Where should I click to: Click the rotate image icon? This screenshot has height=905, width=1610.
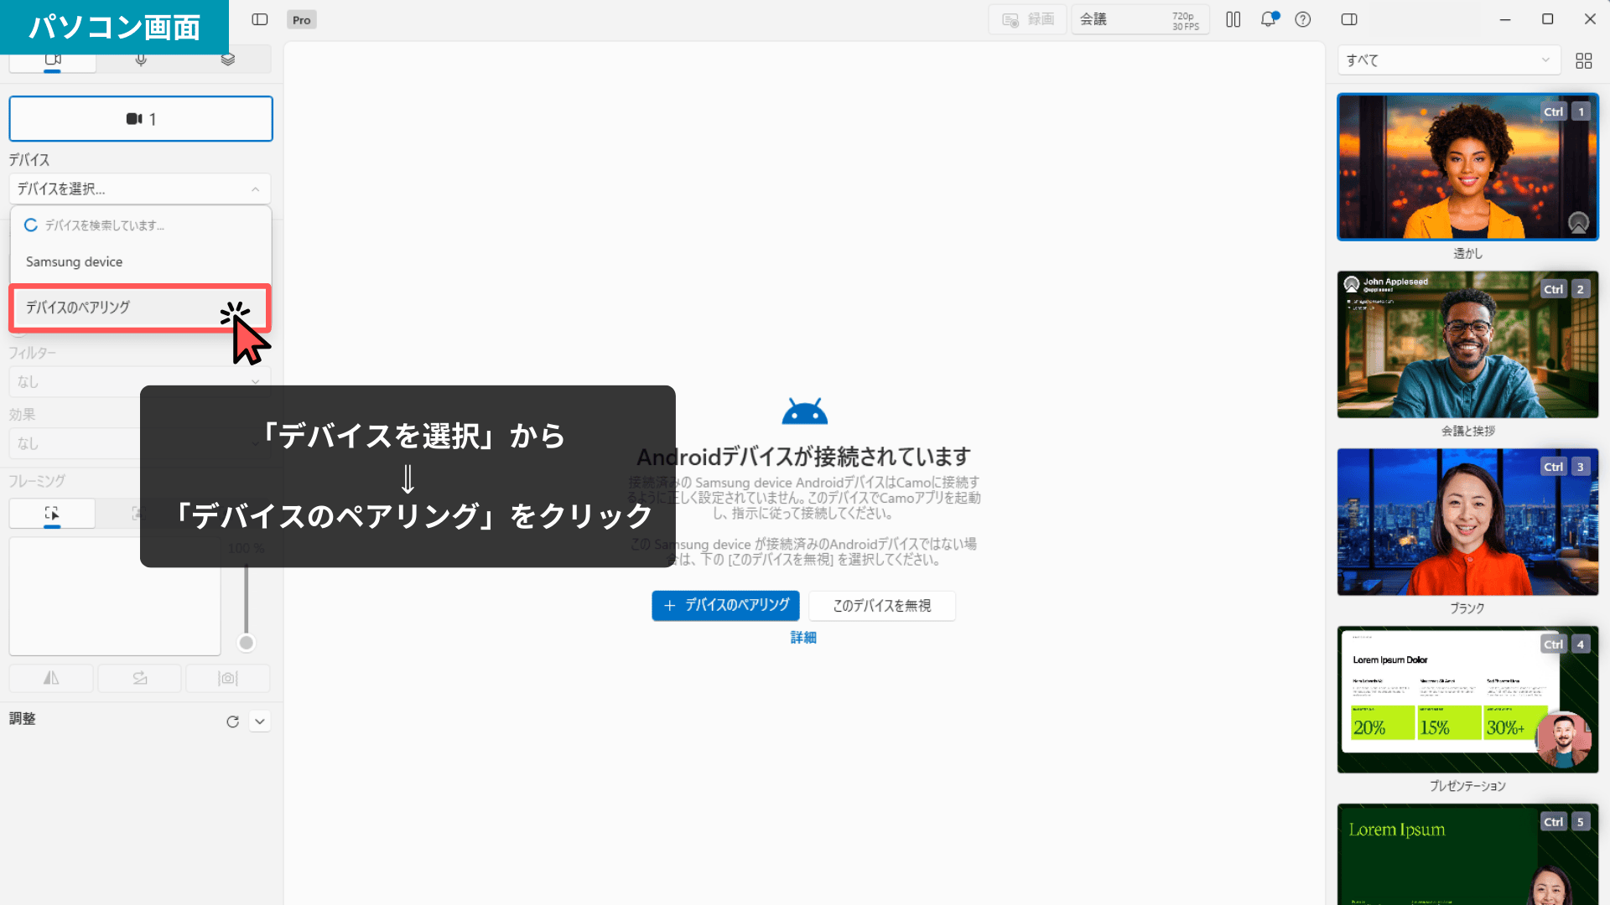click(139, 678)
